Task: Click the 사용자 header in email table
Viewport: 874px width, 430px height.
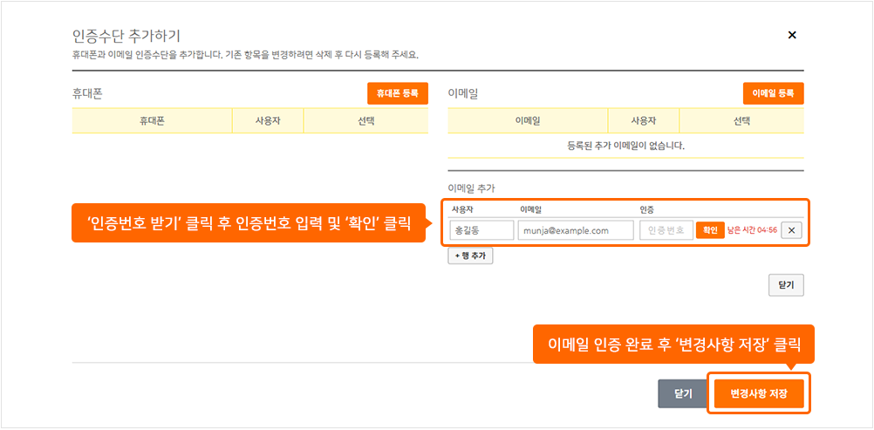Action: 644,121
